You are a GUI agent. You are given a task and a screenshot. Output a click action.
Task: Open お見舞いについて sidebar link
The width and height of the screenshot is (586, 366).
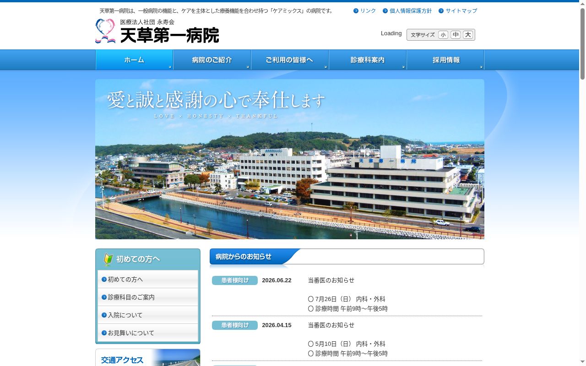[148, 333]
